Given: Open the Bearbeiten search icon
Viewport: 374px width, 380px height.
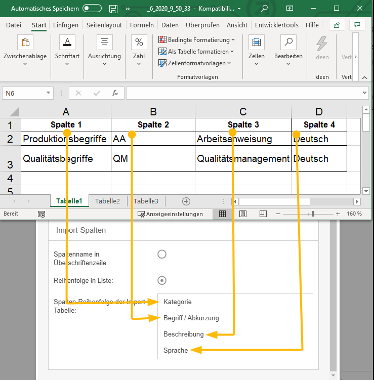Looking at the screenshot, I should coord(288,43).
